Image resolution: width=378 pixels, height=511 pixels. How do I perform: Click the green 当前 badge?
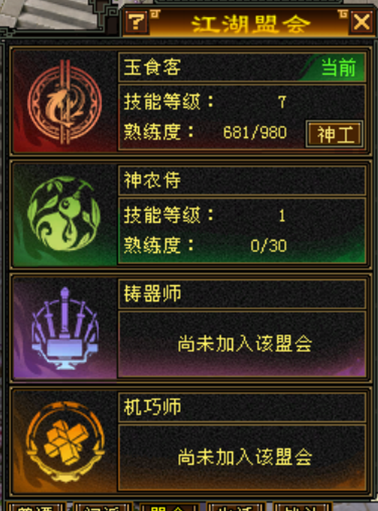click(338, 67)
